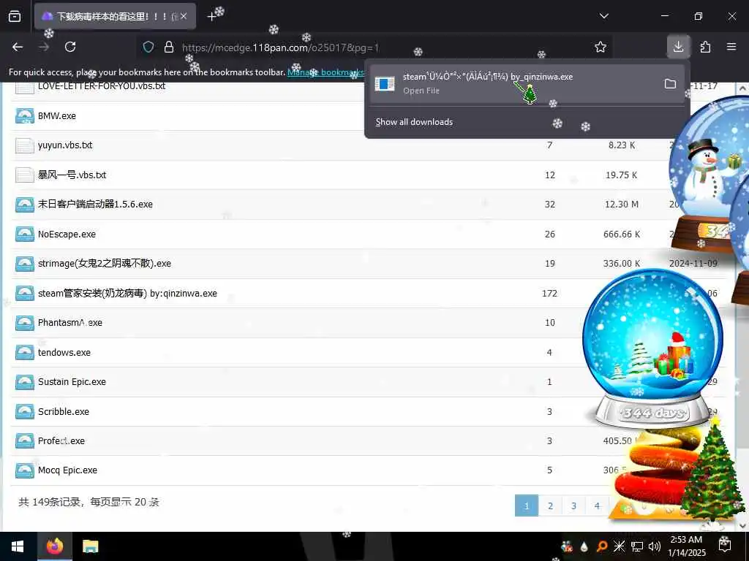Open yuyun.vbs.txt file link
This screenshot has width=749, height=561.
pyautogui.click(x=65, y=145)
